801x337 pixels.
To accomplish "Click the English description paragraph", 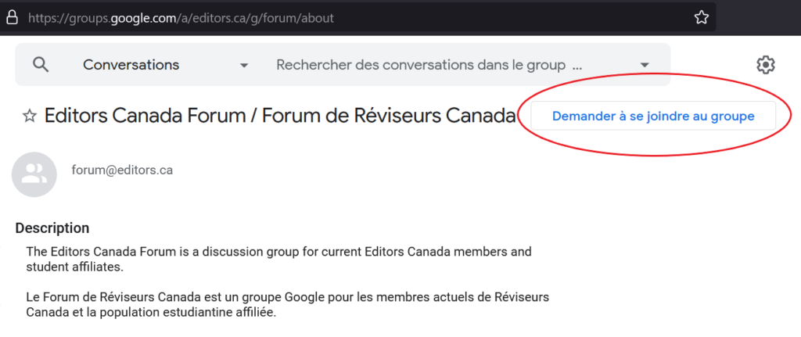I will pos(279,260).
